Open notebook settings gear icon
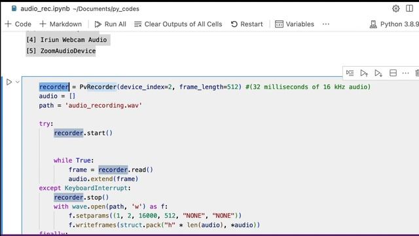Viewport: 419px width, 236px height. (x=395, y=9)
